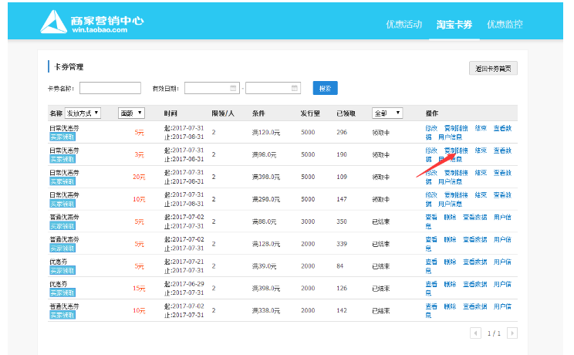Click the 卡券管理 section heading
The image size is (574, 355).
click(x=69, y=67)
